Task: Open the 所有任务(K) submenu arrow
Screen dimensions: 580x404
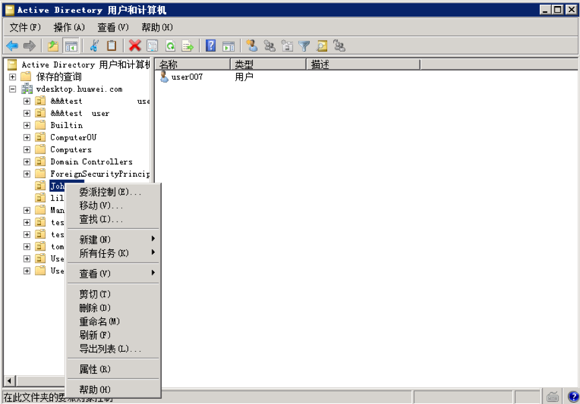Action: click(x=153, y=253)
